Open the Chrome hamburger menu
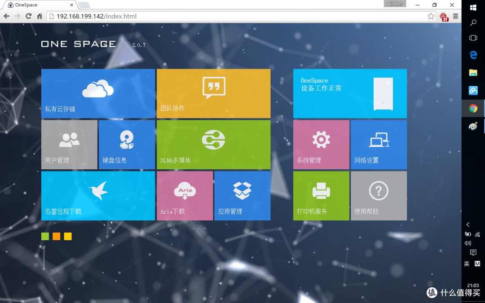 click(x=456, y=16)
